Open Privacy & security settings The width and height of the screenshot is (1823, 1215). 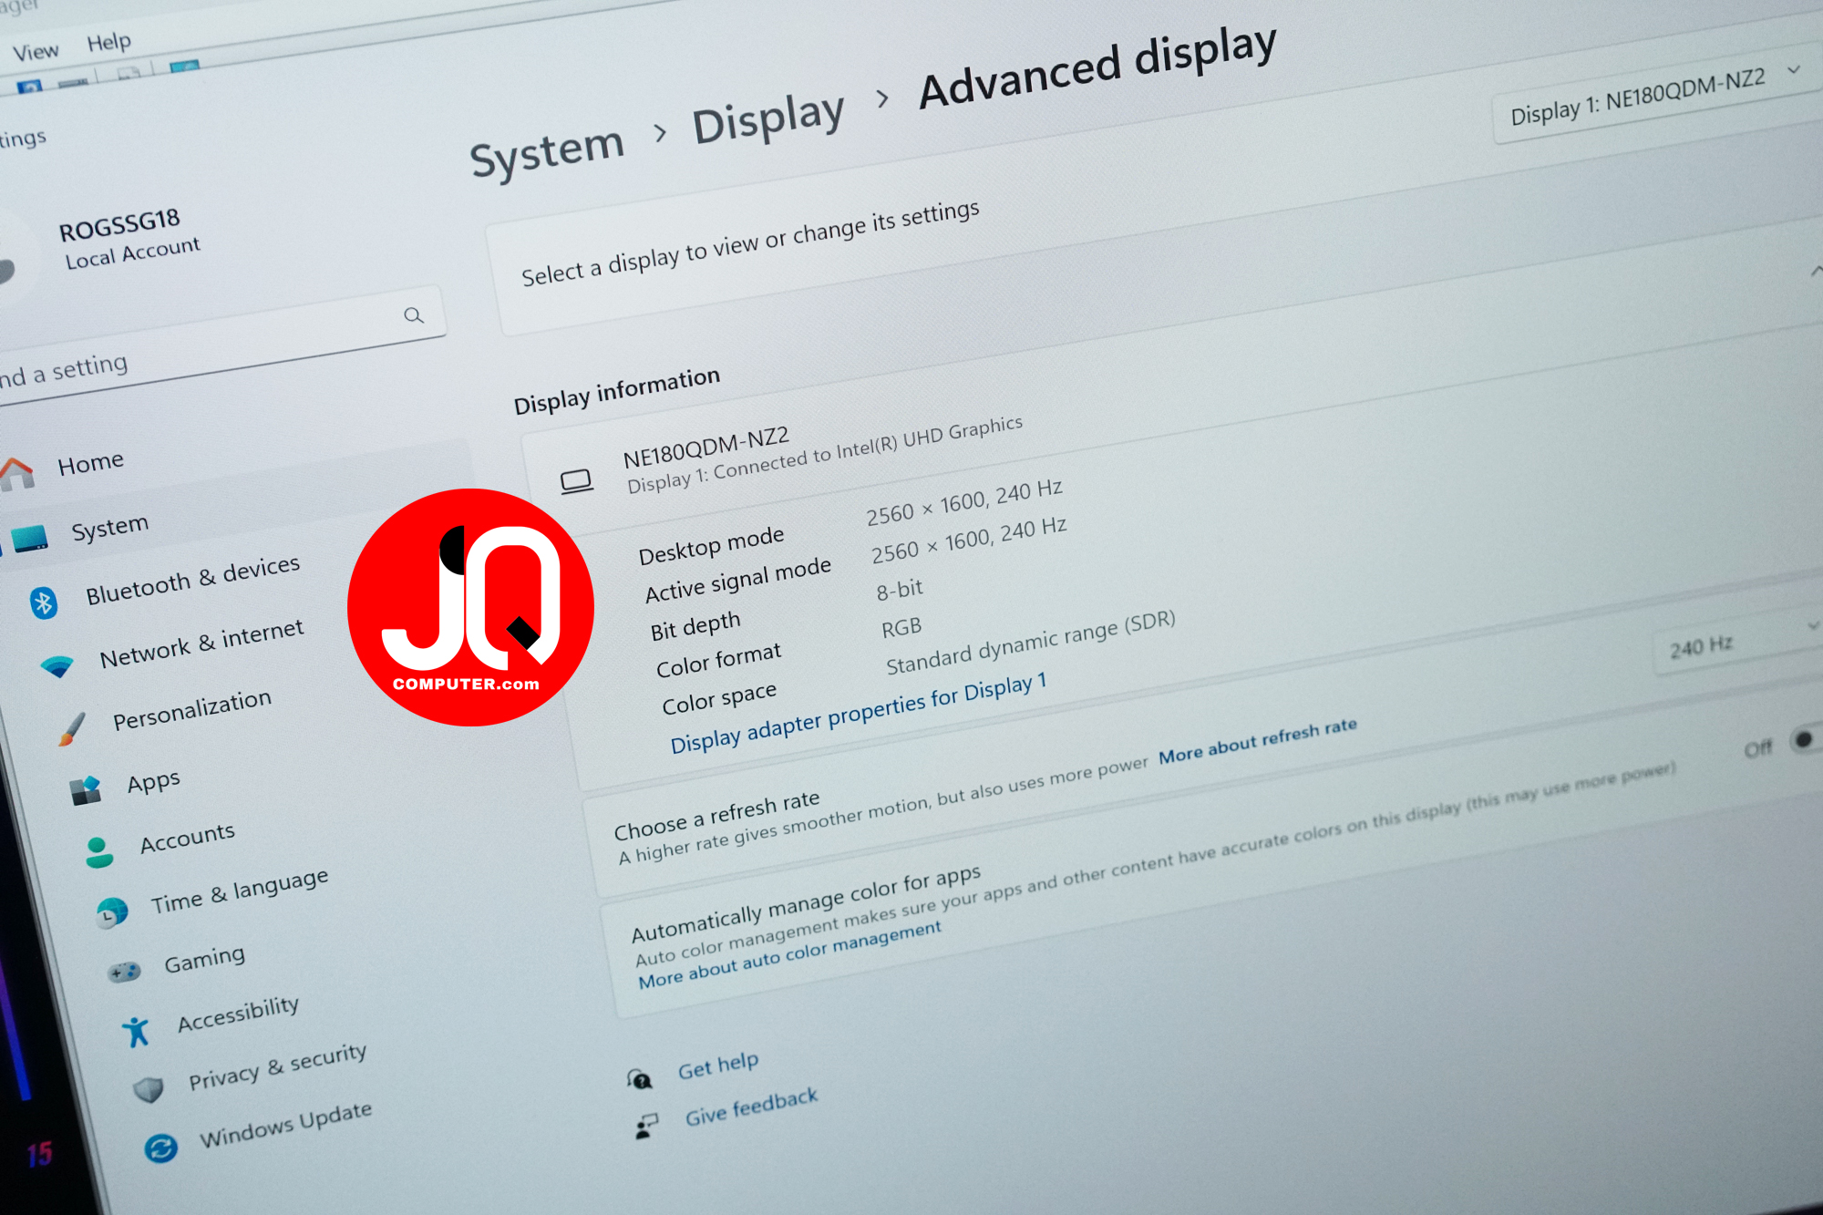click(x=278, y=1067)
